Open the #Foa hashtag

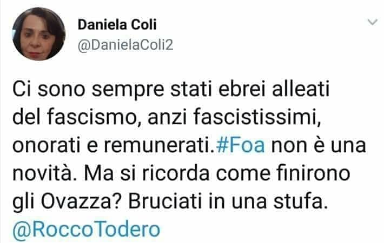[x=241, y=145]
